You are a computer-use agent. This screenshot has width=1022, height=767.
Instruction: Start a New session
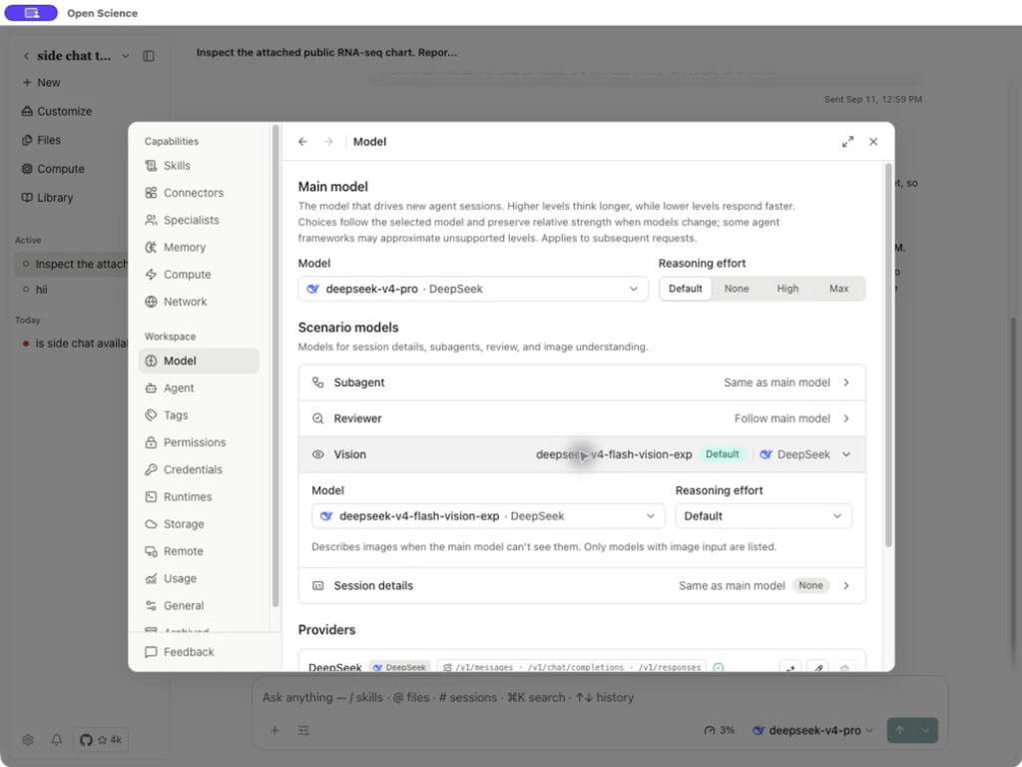coord(41,82)
